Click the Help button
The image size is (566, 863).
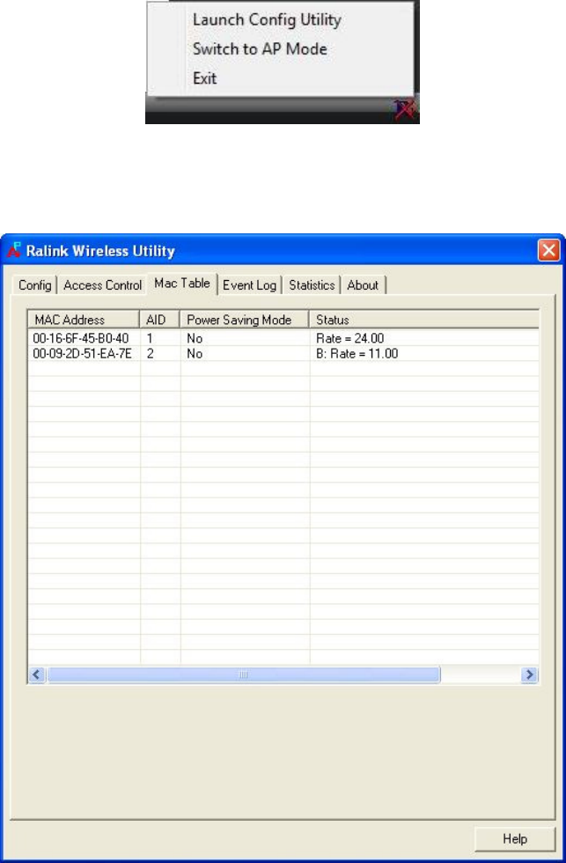point(515,838)
